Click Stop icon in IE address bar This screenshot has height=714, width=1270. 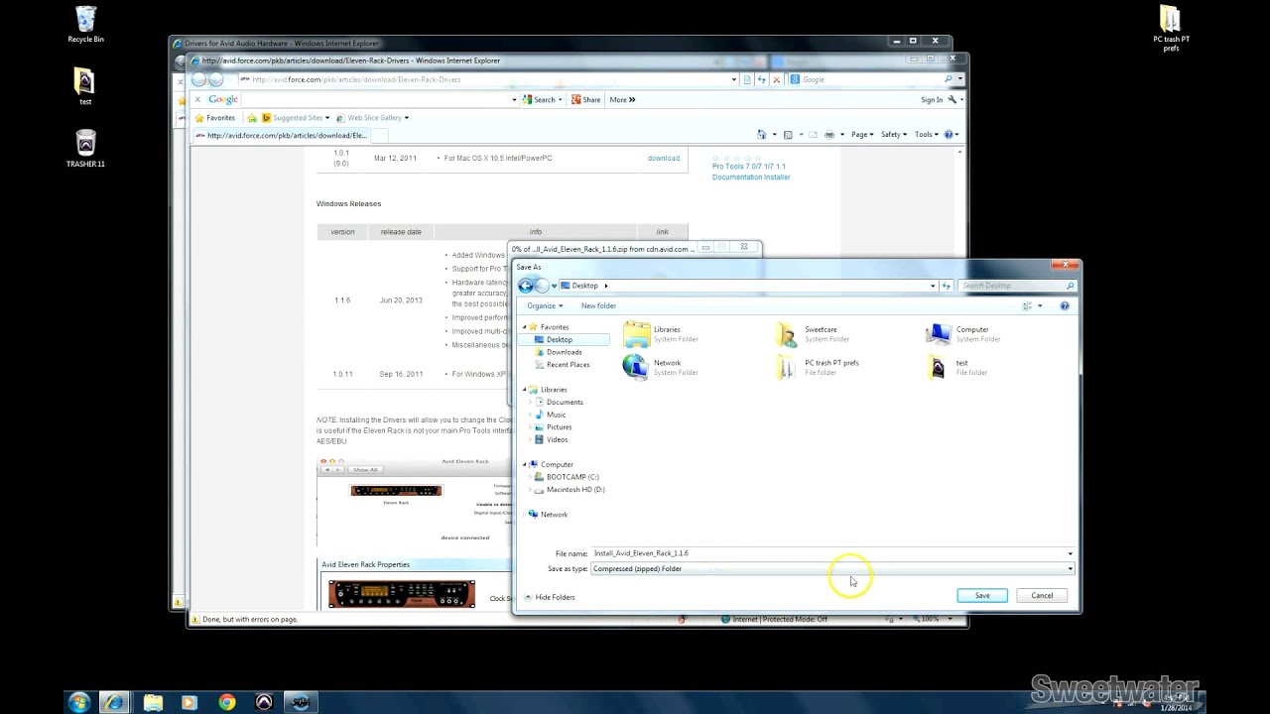tap(776, 79)
